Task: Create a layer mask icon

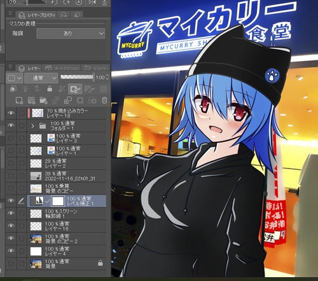Action: point(80,100)
